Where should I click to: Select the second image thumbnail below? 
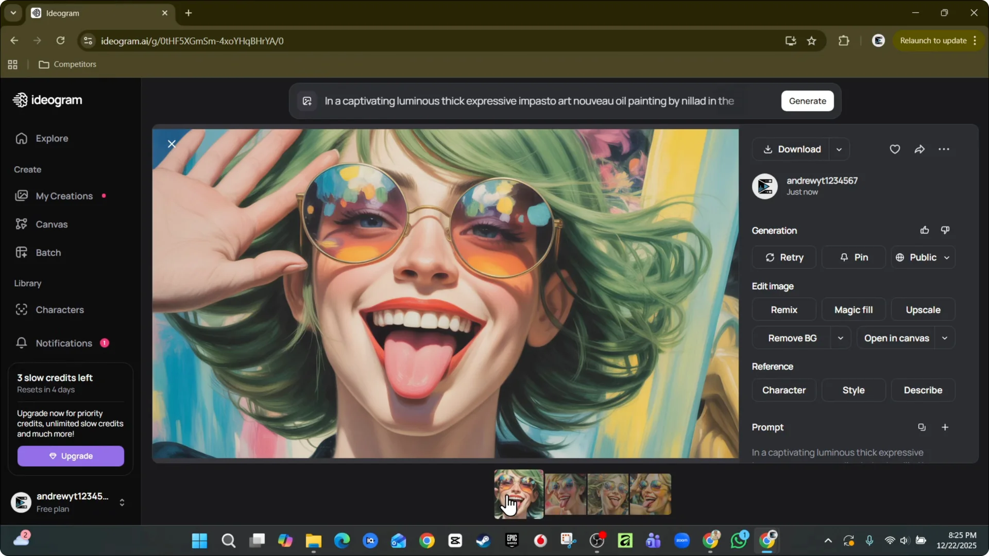(565, 493)
